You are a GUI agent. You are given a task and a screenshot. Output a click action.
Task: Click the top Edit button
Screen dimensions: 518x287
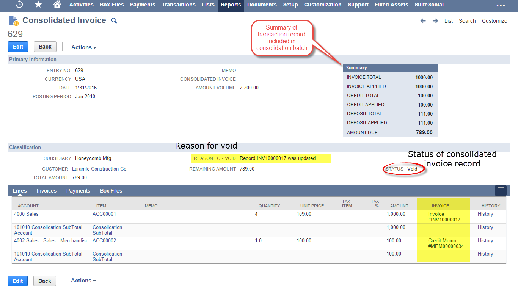pyautogui.click(x=18, y=47)
